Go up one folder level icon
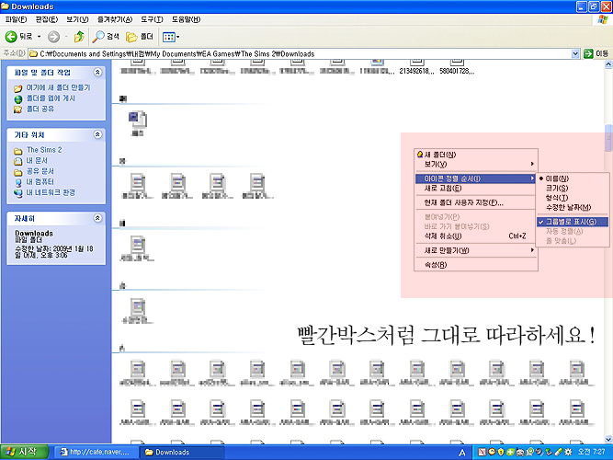Screen dimensions: 613x460 click(79, 37)
